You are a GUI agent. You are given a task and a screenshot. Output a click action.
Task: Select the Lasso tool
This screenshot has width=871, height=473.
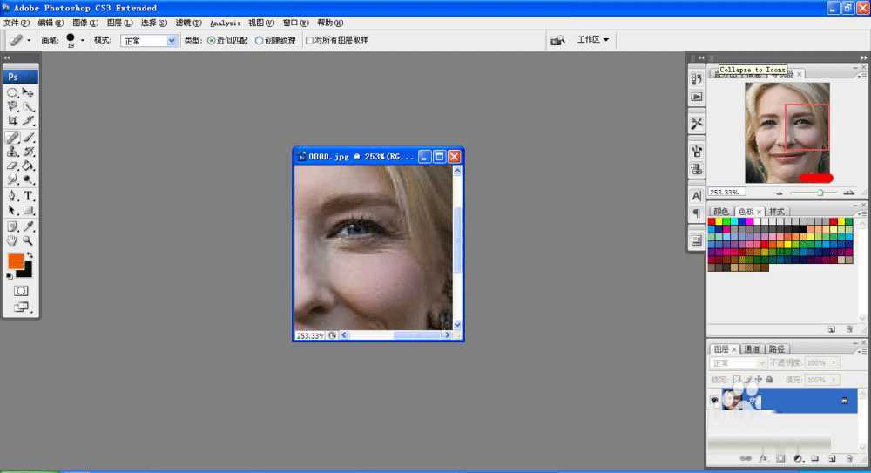12,106
